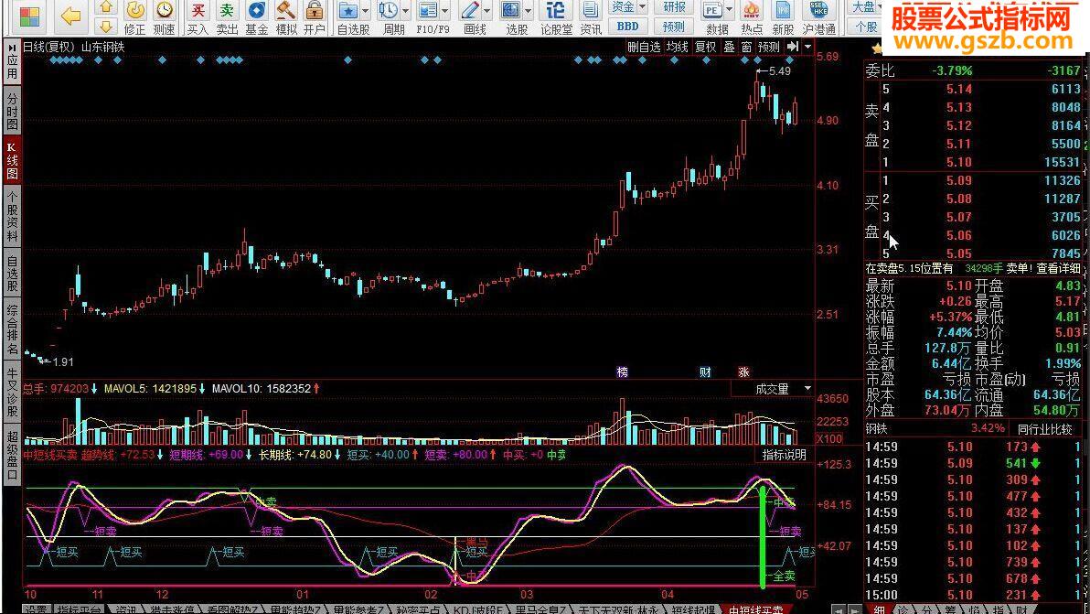Image resolution: width=1090 pixels, height=614 pixels.
Task: Open the 综合排名 sidebar tab
Action: (x=12, y=327)
